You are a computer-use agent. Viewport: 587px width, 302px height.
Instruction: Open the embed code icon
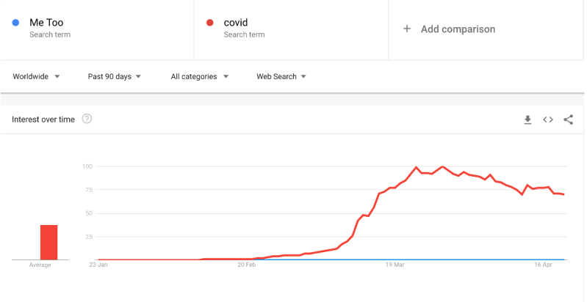pos(547,119)
